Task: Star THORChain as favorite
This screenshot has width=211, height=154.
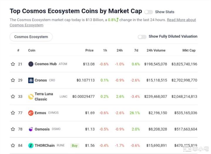Action: point(13,146)
